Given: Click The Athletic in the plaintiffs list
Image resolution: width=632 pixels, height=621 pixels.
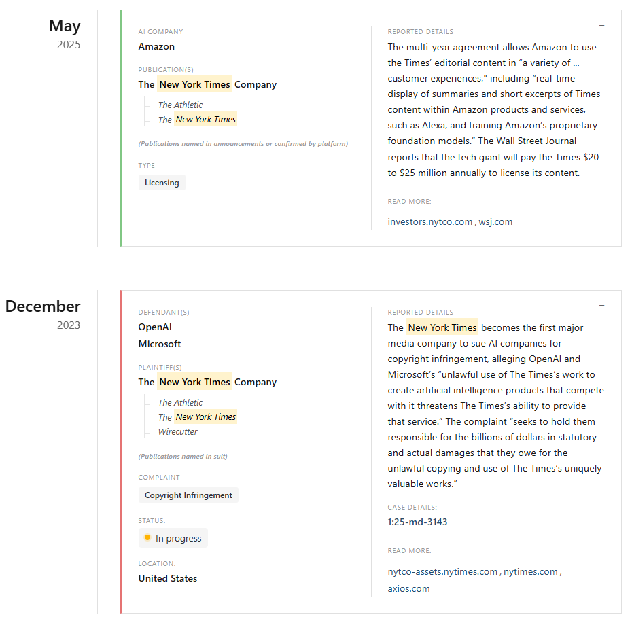Looking at the screenshot, I should pyautogui.click(x=180, y=403).
